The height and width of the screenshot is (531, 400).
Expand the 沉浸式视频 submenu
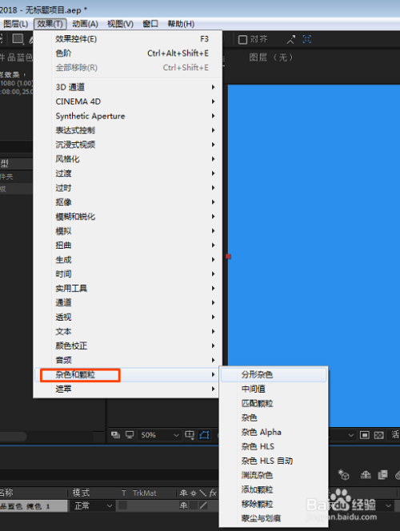click(128, 145)
